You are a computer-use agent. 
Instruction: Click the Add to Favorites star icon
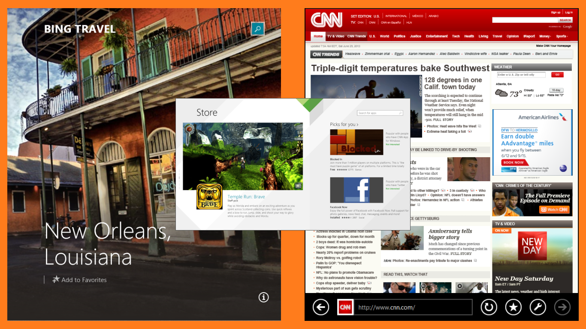click(x=56, y=280)
